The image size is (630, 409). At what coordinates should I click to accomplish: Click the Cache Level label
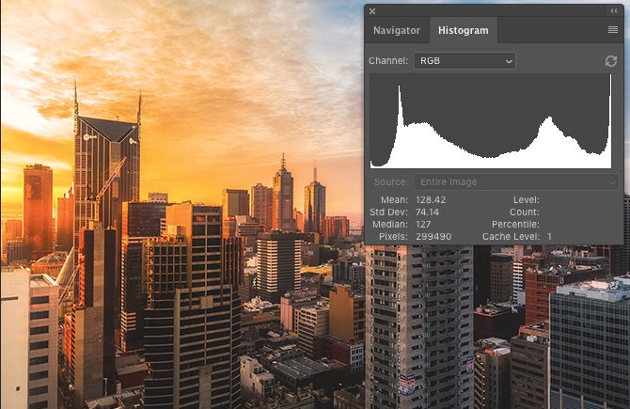511,237
